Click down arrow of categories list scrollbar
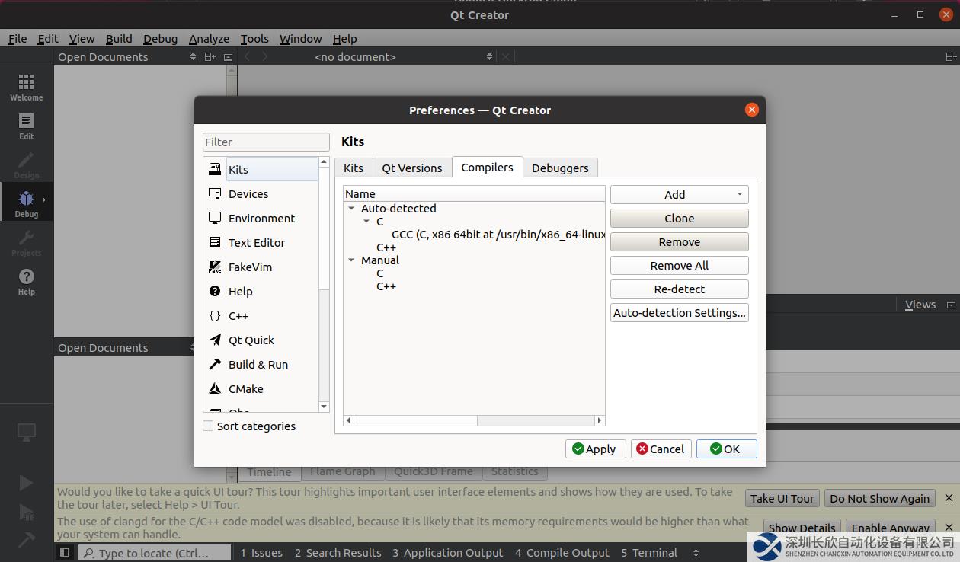The width and height of the screenshot is (960, 562). pyautogui.click(x=324, y=407)
